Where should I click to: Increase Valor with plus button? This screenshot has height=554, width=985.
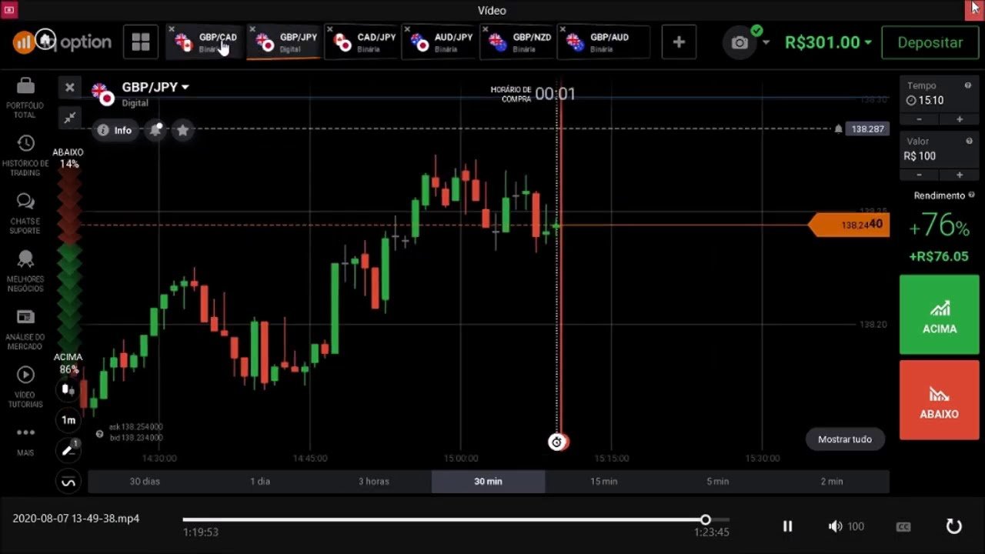pyautogui.click(x=959, y=175)
